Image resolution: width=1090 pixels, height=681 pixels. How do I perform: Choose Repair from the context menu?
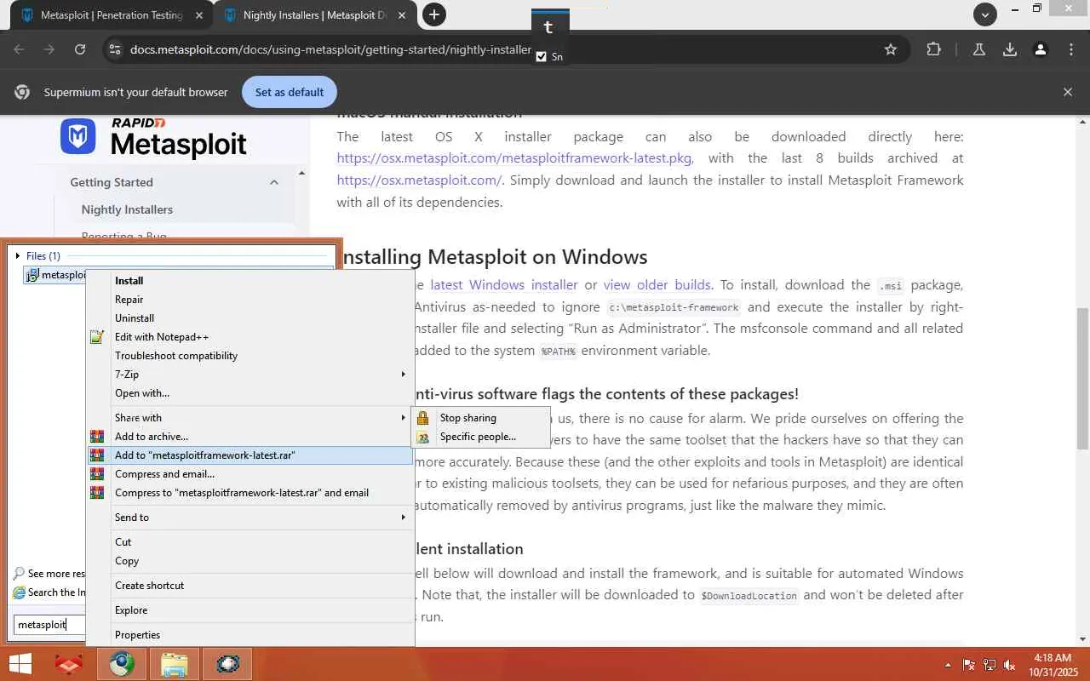tap(250, 300)
